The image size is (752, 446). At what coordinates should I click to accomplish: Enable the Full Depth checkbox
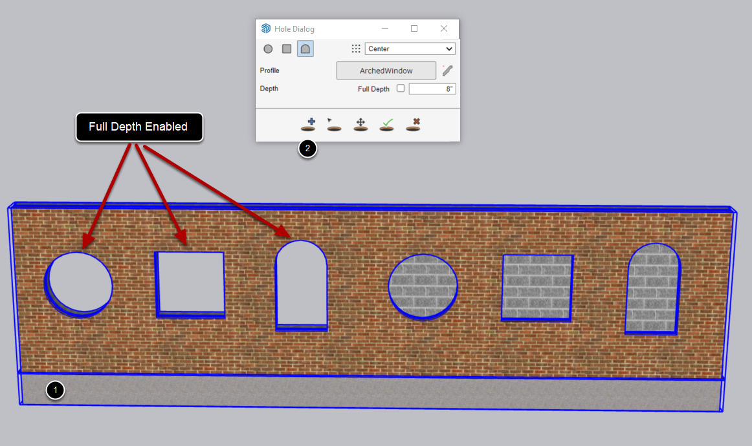point(401,88)
